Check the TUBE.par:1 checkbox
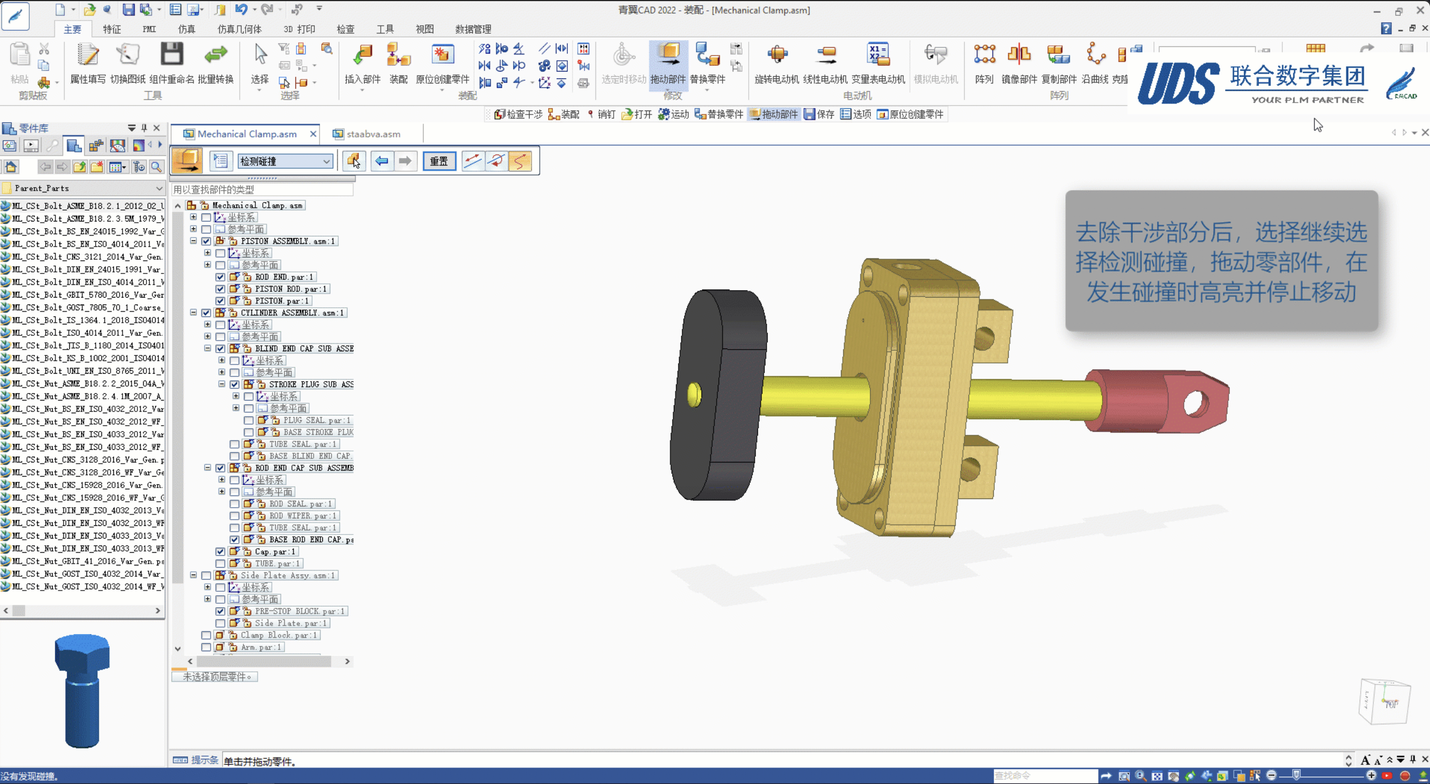Viewport: 1430px width, 784px height. 220,564
